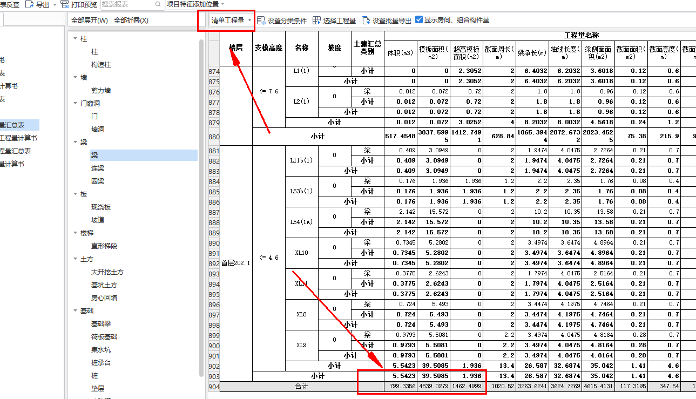Select 坡道 tree item
The image size is (696, 399).
[98, 220]
